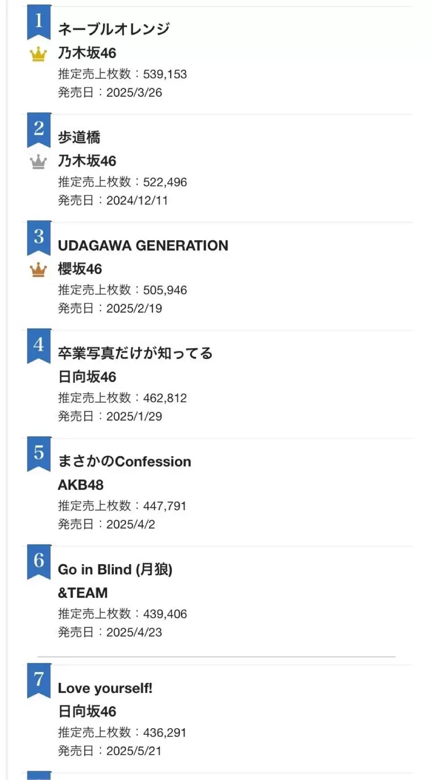
Task: Click the bronze crown icon for rank 3
Action: click(x=38, y=270)
